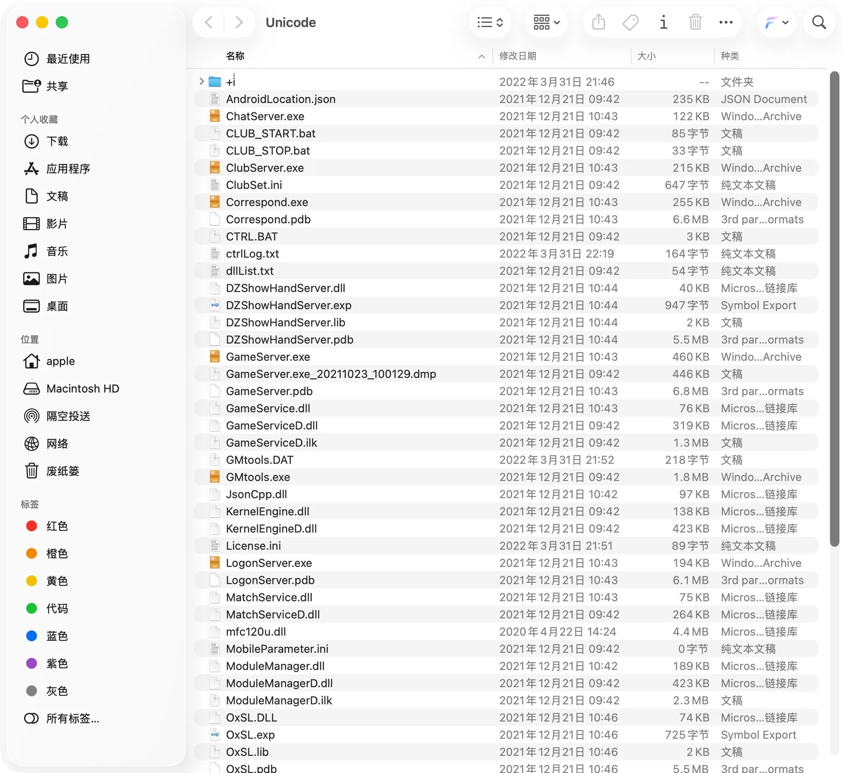
Task: Open 影片 in the sidebar
Action: [46, 224]
